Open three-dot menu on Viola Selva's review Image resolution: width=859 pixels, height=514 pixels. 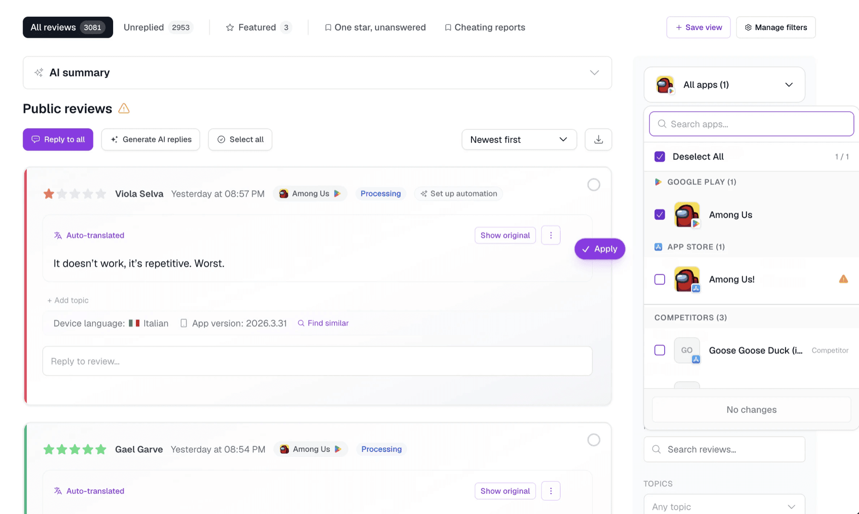[x=551, y=235]
